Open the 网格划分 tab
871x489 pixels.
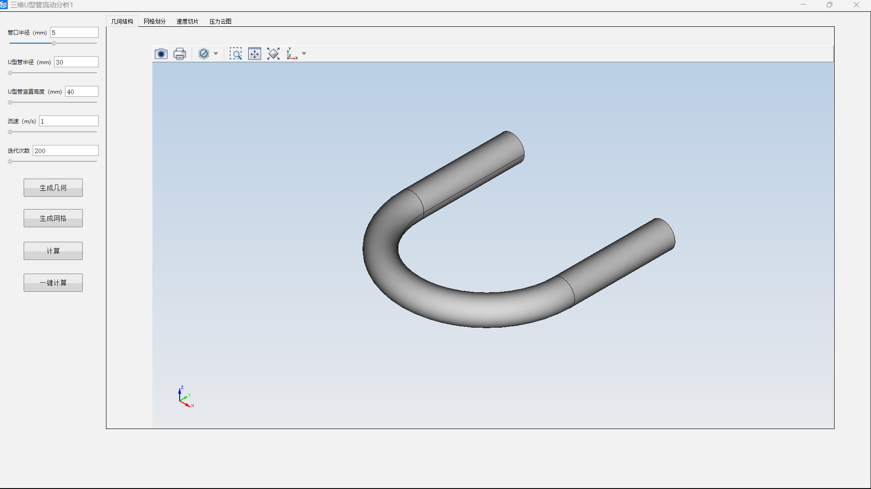pyautogui.click(x=155, y=21)
